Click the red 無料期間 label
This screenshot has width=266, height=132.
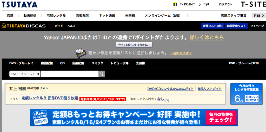coord(103,99)
